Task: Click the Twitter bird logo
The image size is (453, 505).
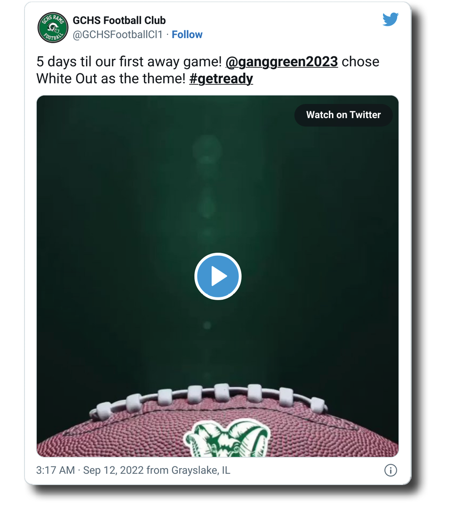Action: 390,20
